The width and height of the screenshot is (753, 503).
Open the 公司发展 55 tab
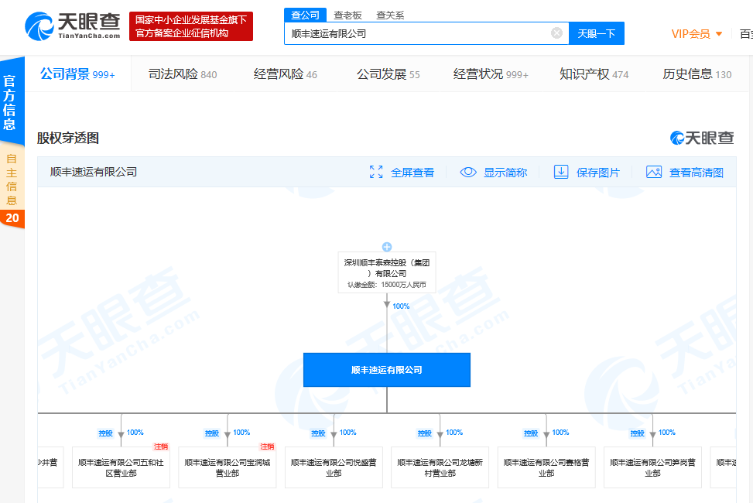pos(388,74)
